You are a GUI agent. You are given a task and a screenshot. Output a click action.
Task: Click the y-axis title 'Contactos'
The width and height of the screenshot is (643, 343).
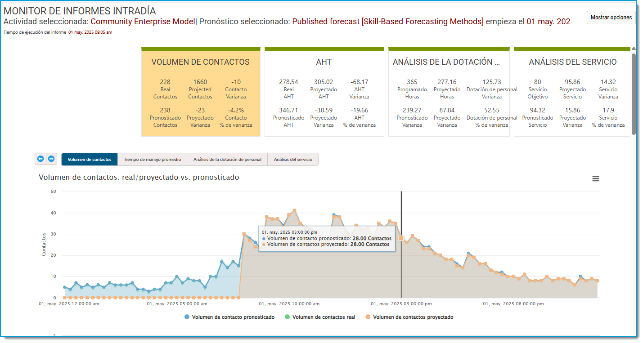click(x=44, y=244)
